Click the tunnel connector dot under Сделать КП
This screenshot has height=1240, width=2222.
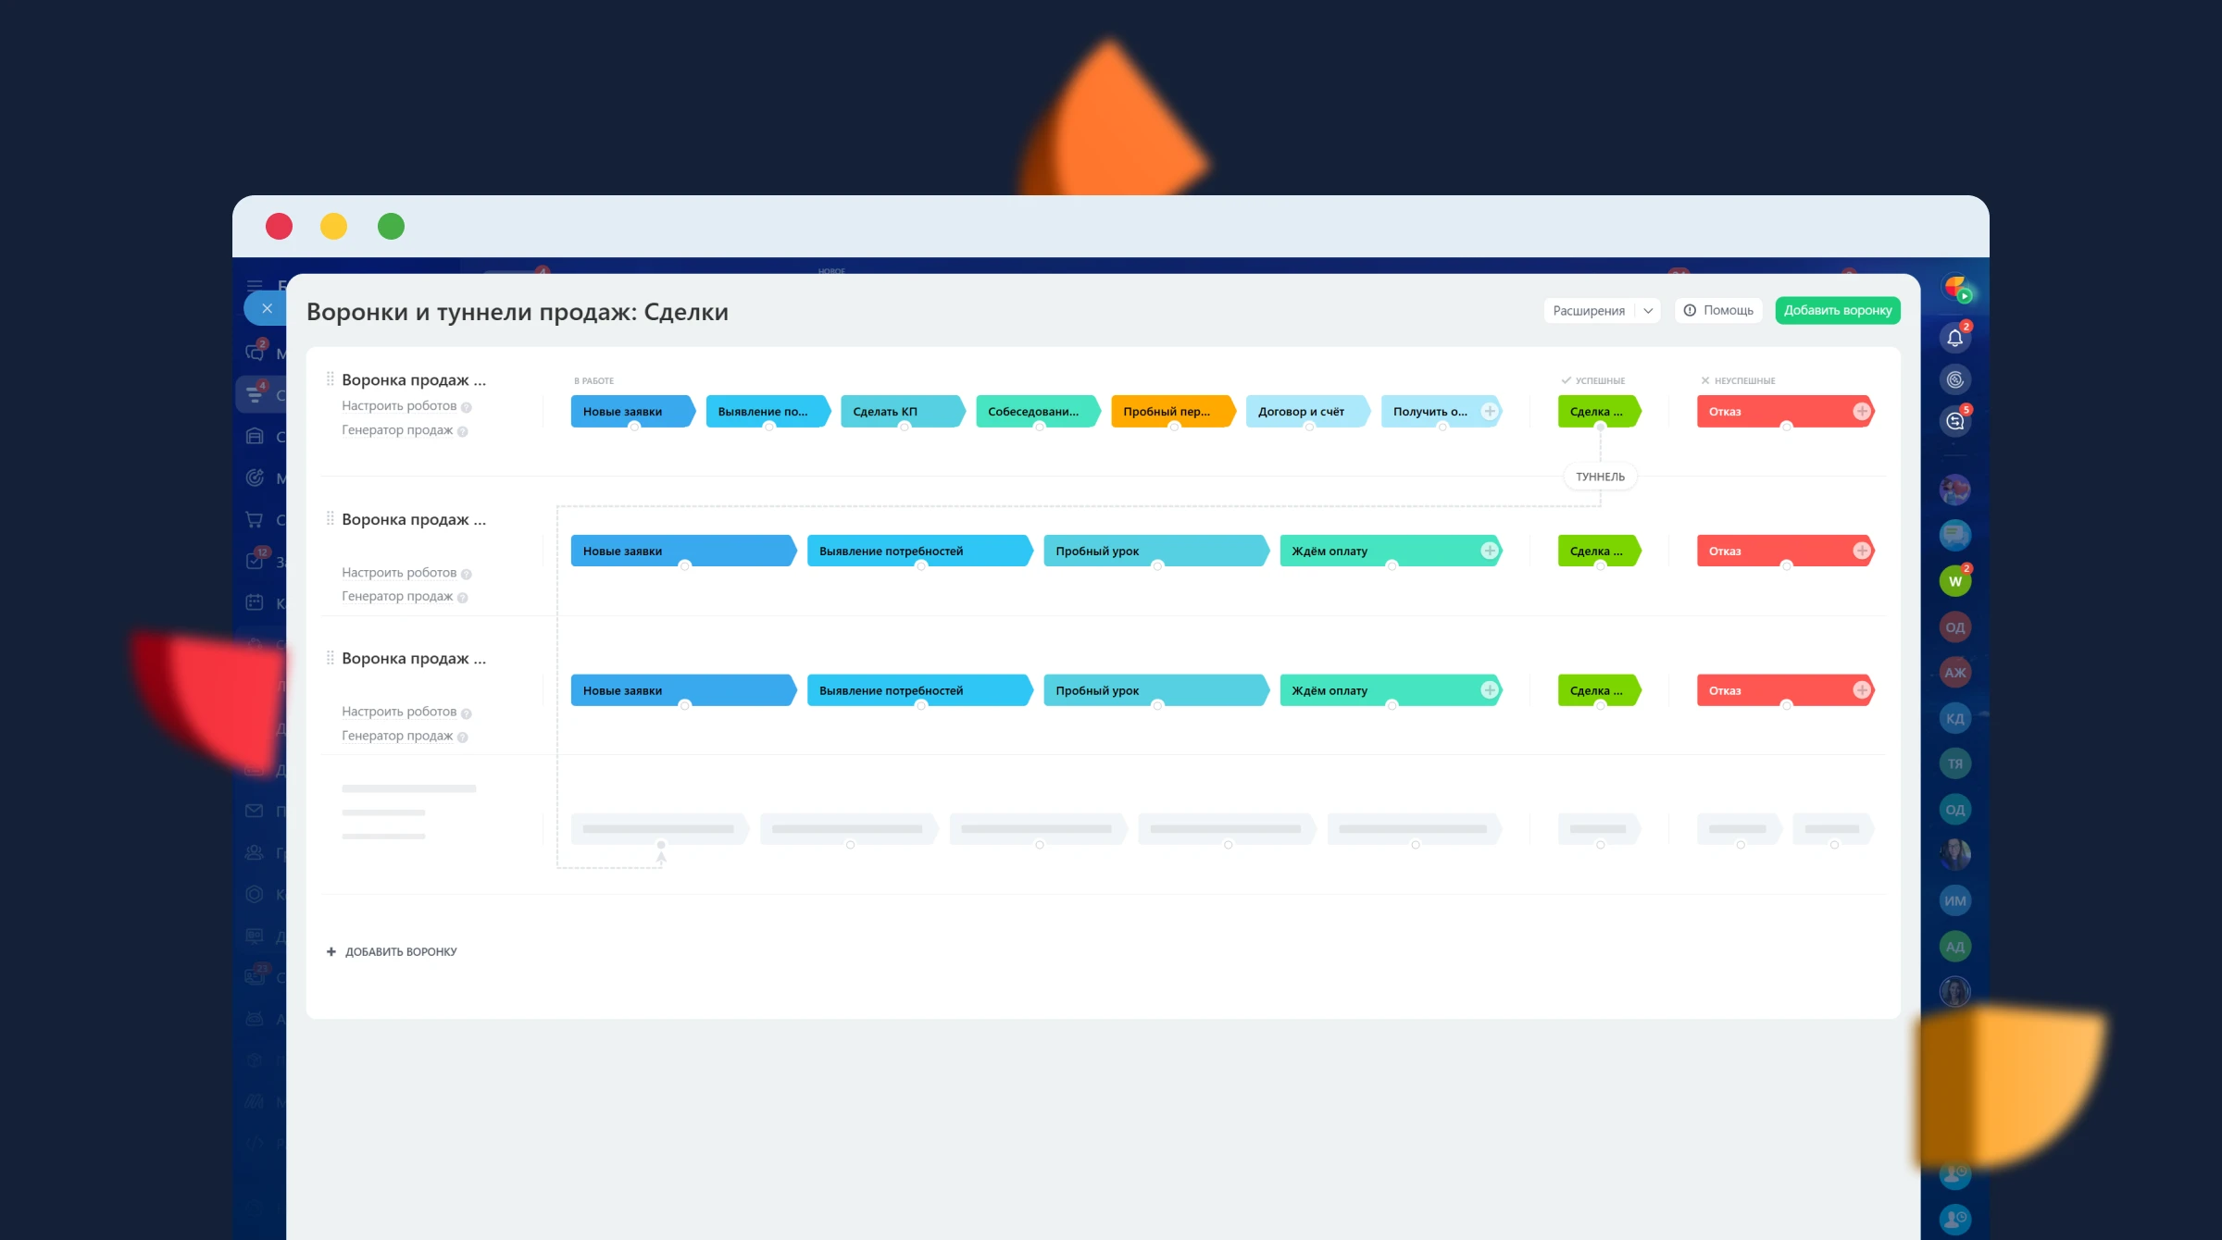[904, 427]
